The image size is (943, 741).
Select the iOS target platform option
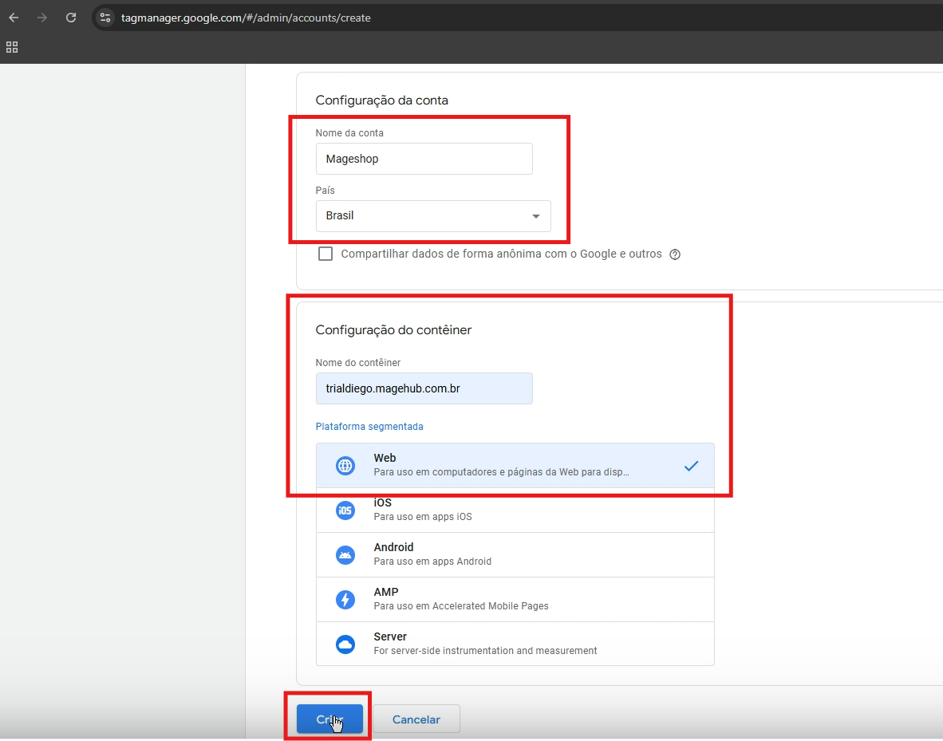[x=515, y=510]
